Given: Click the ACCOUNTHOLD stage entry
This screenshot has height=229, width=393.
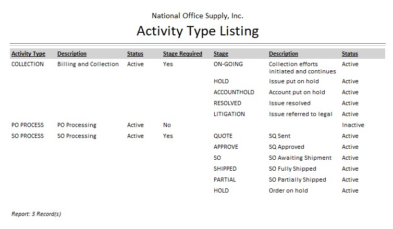Looking at the screenshot, I should pos(234,92).
